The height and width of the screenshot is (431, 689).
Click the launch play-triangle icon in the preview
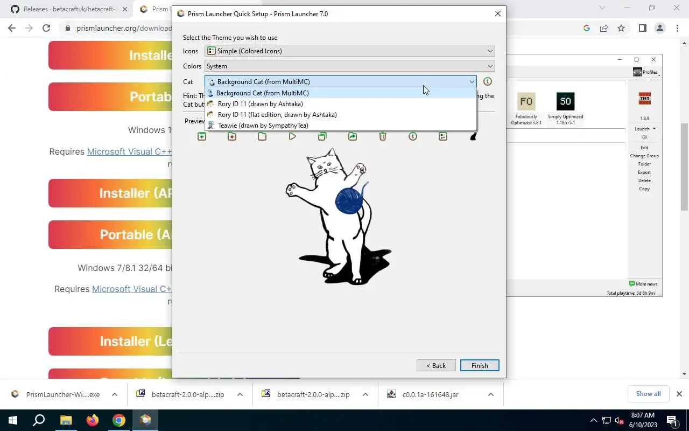click(292, 137)
